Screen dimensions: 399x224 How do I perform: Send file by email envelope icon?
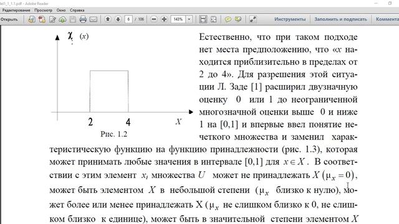(94, 19)
